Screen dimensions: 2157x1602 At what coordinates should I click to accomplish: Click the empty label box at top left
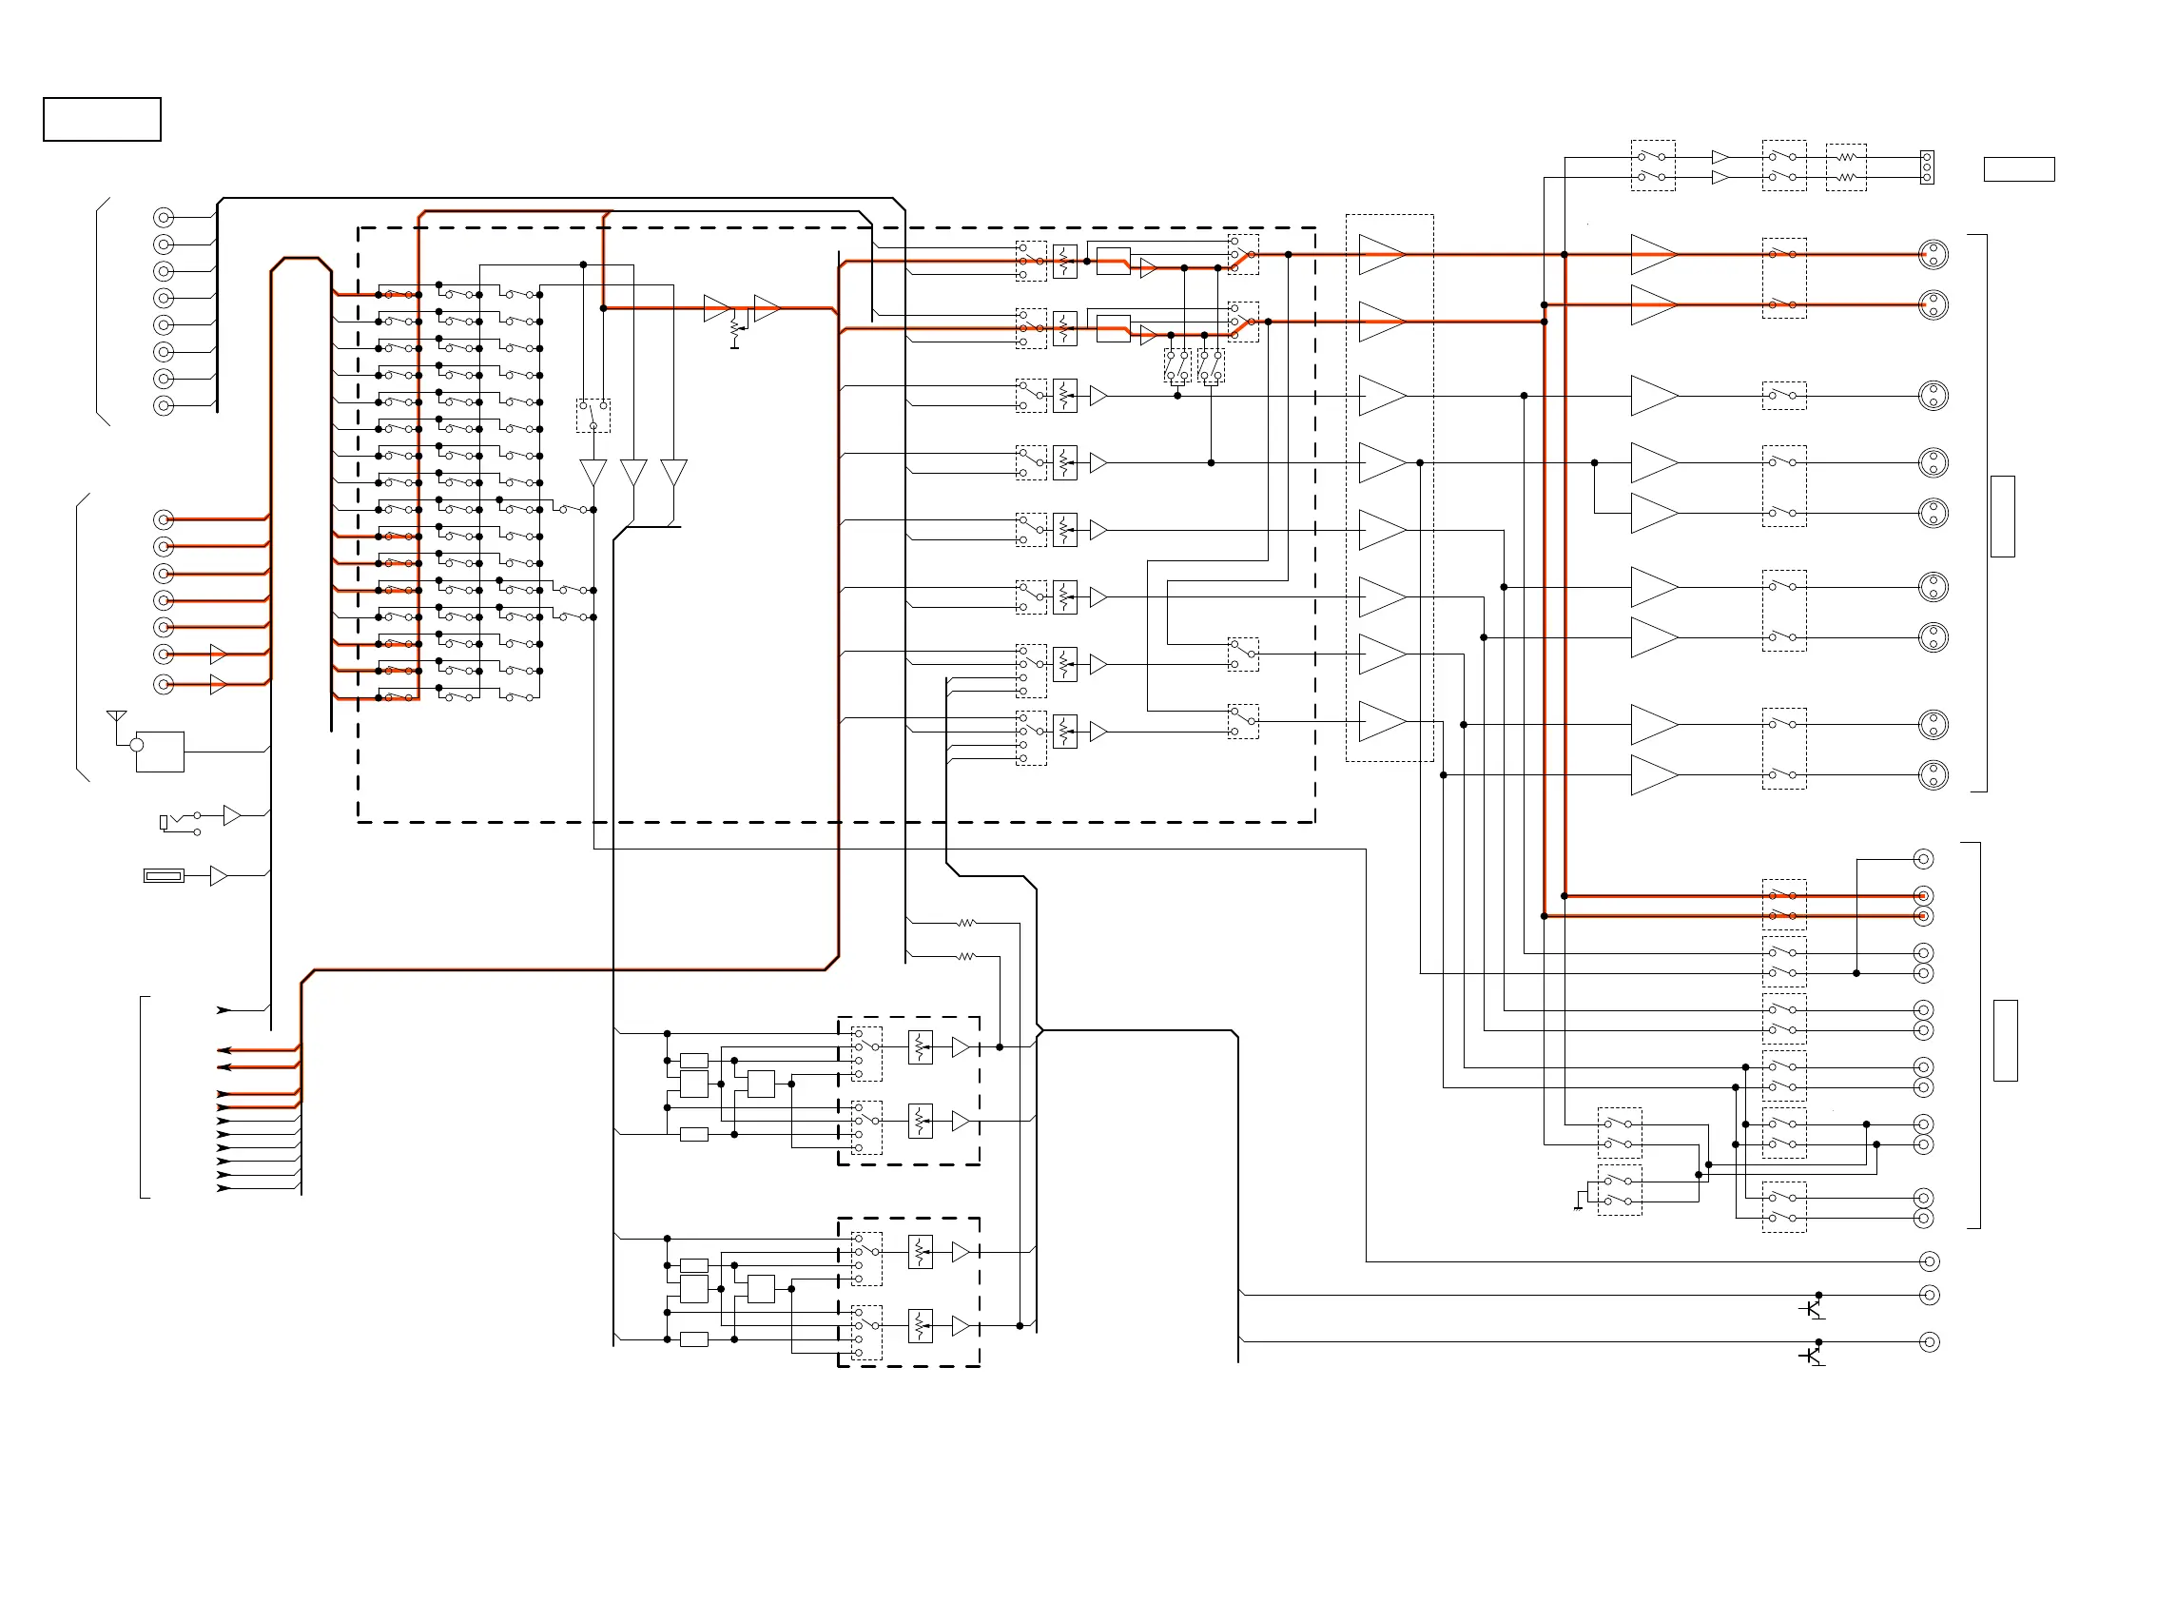tap(102, 119)
